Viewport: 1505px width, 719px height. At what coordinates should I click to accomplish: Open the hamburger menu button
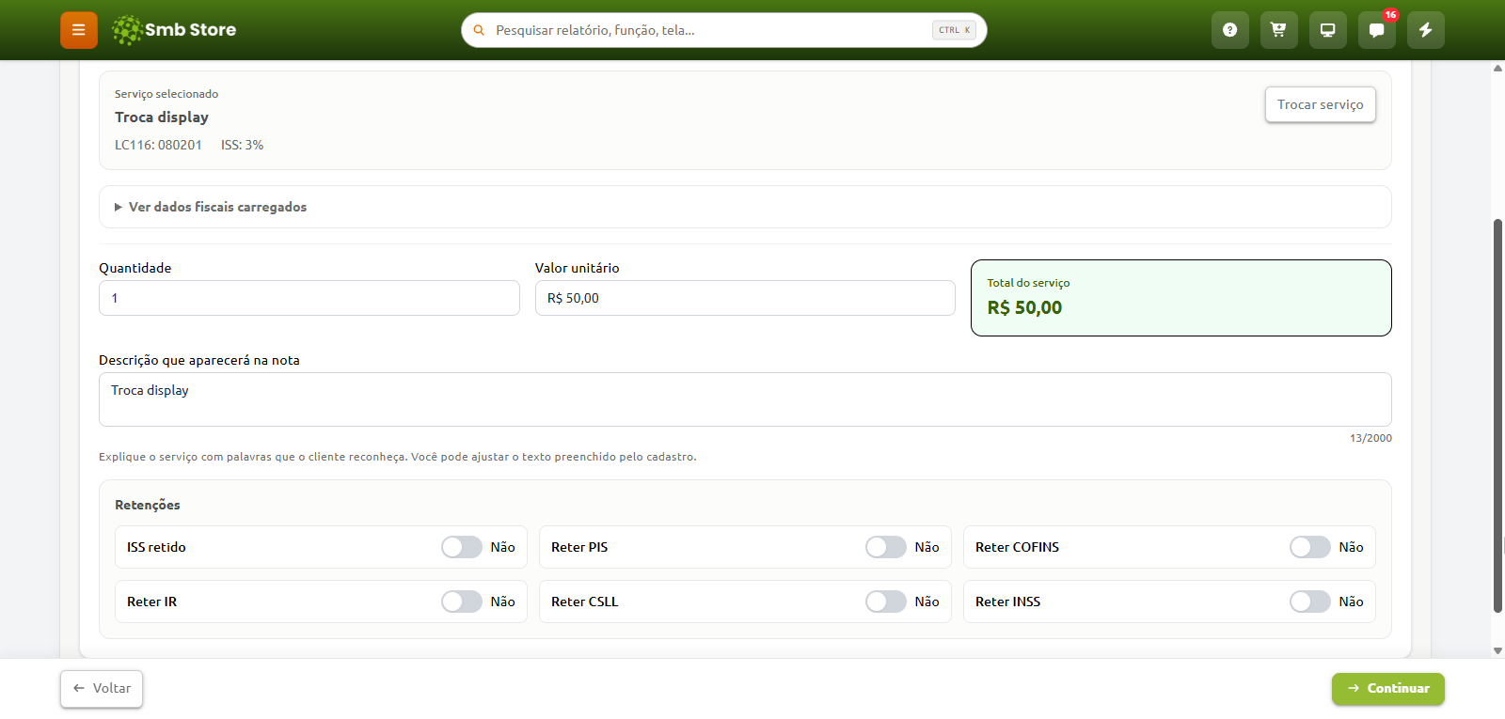(x=79, y=30)
